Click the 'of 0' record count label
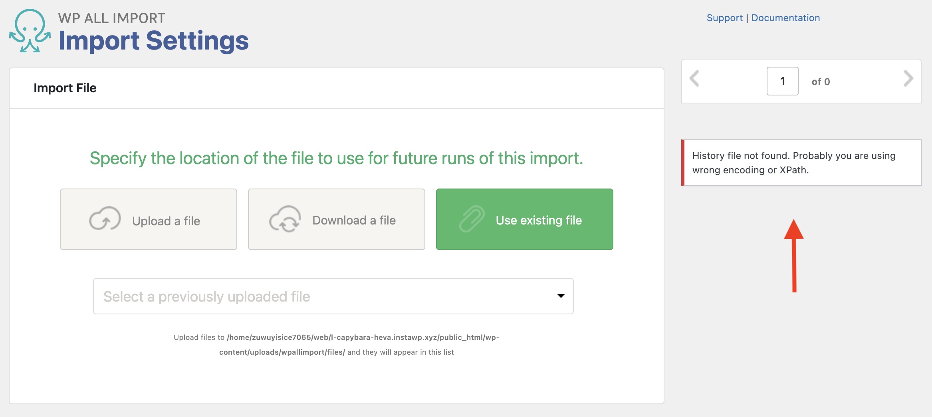This screenshot has width=932, height=417. 821,82
